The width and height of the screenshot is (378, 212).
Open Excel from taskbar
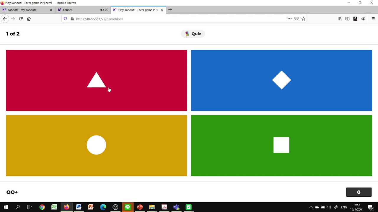pos(54,207)
